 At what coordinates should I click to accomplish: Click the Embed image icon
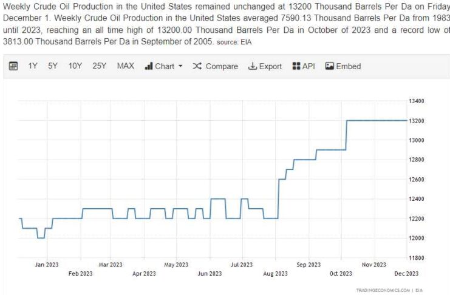(x=330, y=66)
